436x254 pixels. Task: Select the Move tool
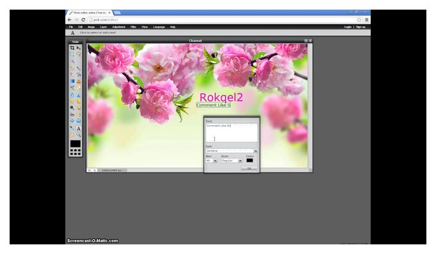tap(79, 48)
